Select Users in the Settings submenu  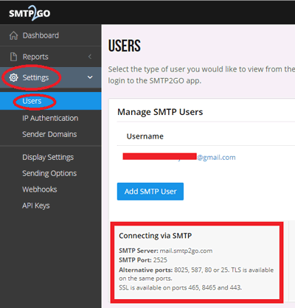[32, 101]
